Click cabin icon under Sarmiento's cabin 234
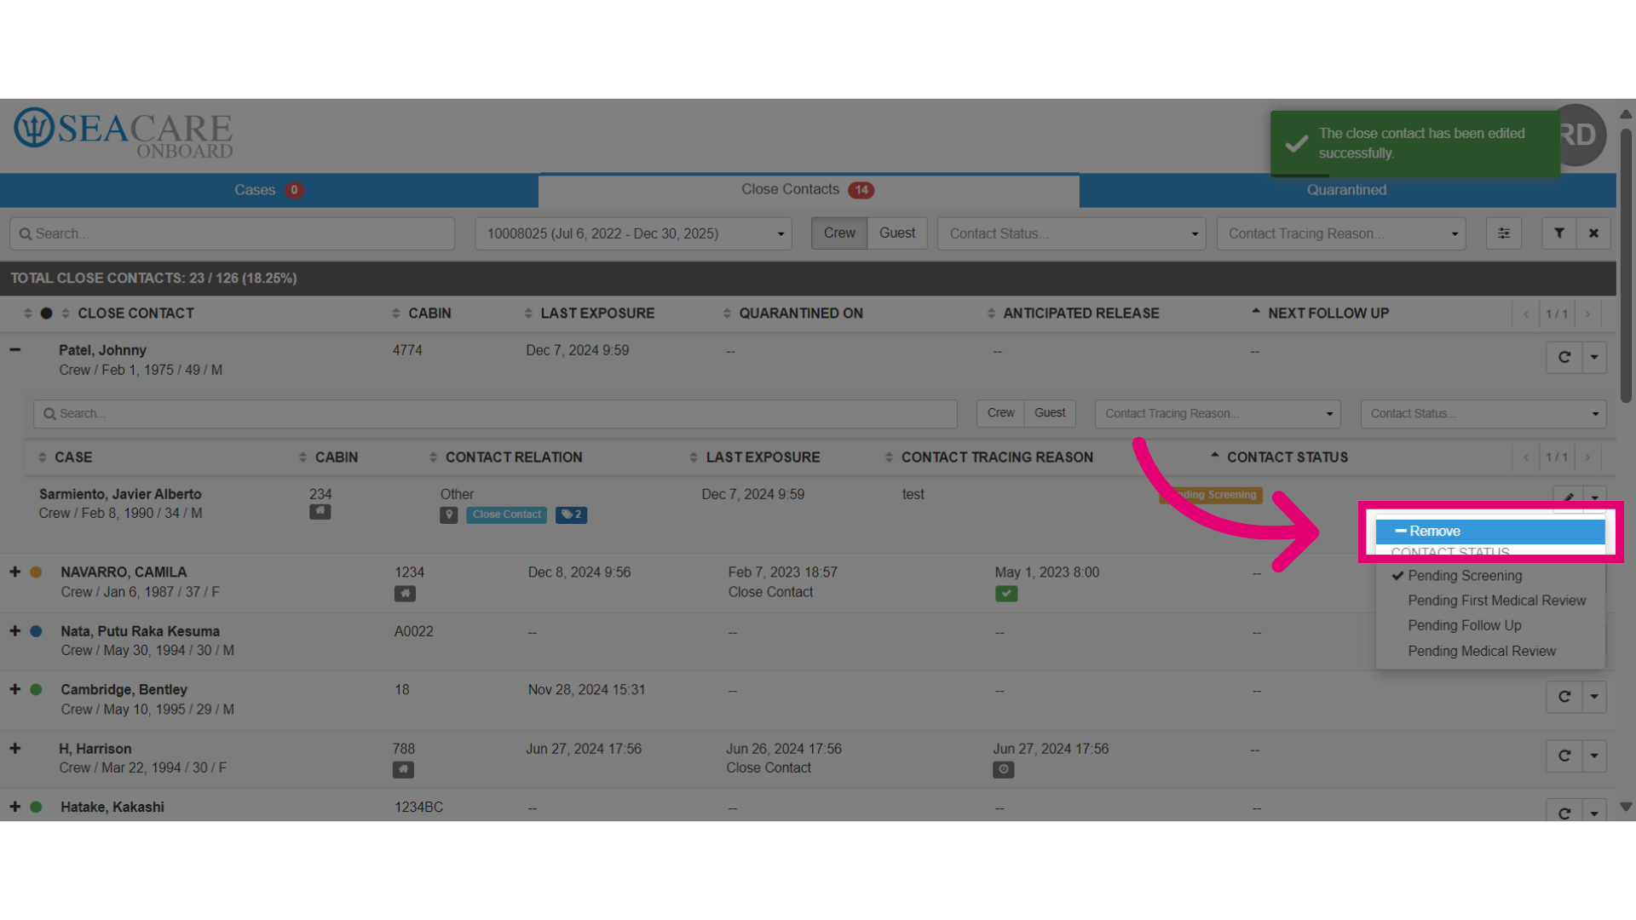Viewport: 1636px width, 920px height. (x=320, y=512)
